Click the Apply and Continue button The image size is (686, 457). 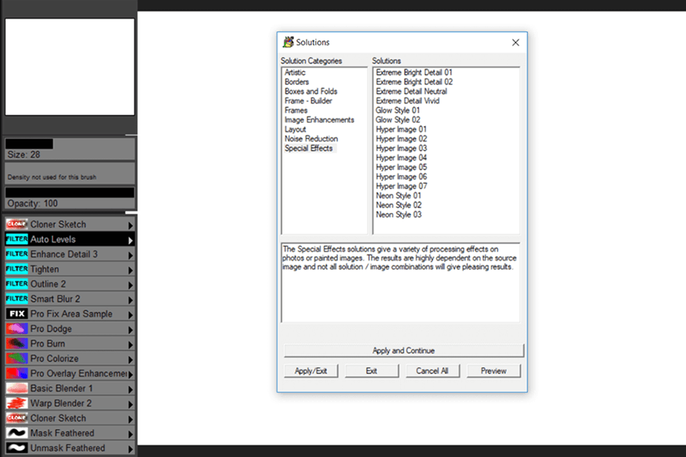(403, 351)
